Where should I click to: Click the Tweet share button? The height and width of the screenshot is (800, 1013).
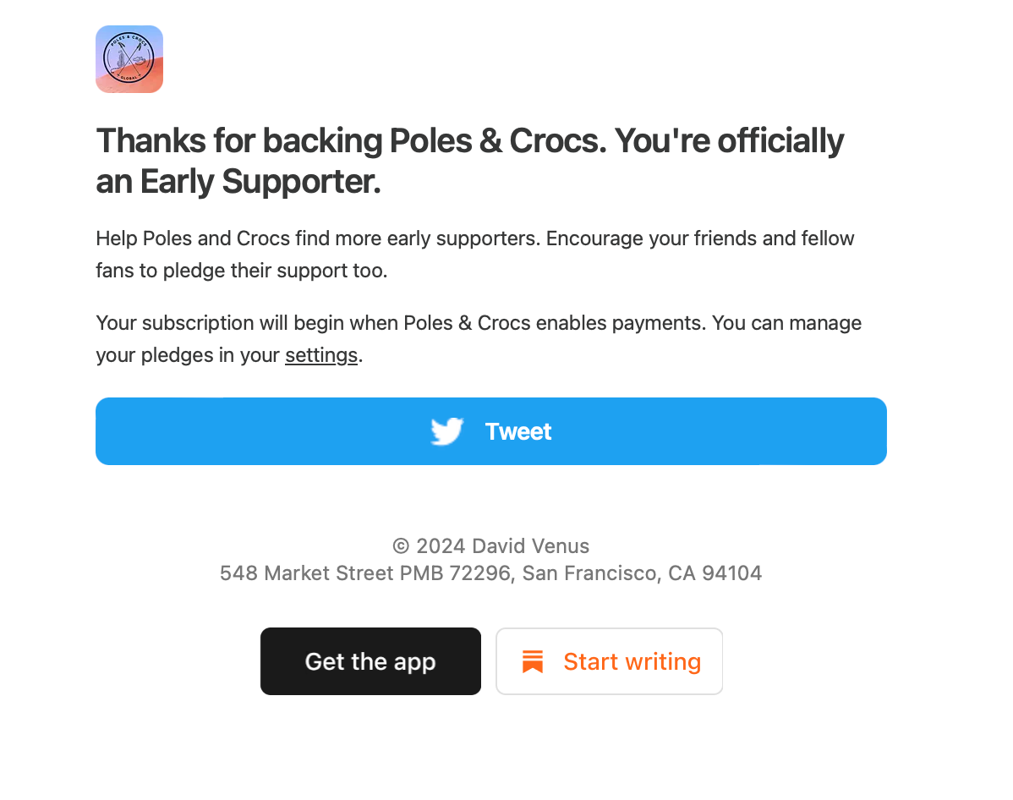pos(491,430)
